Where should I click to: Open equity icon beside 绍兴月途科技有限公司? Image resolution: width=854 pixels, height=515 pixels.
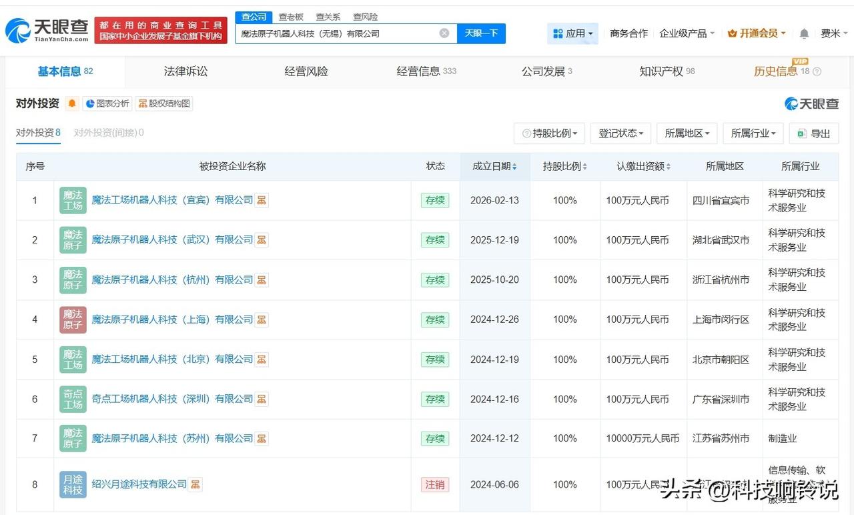(195, 484)
